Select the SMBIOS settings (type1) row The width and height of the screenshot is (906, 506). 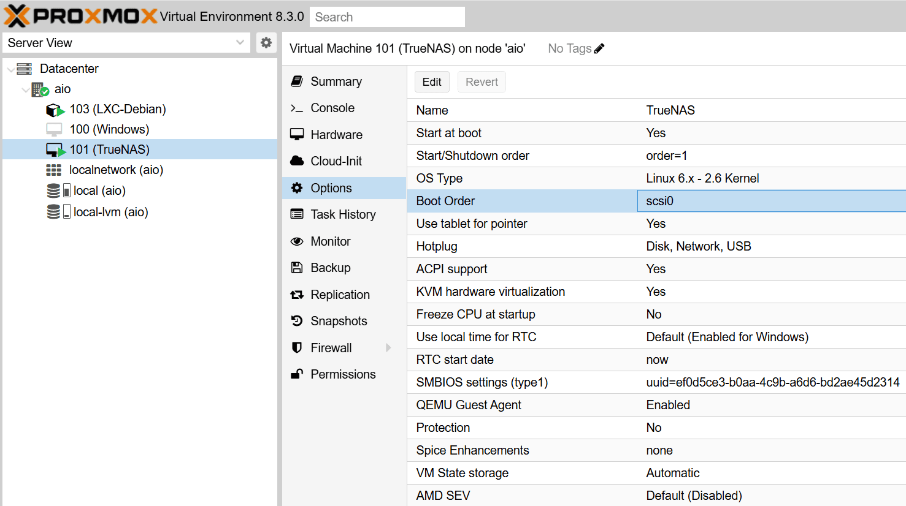(x=656, y=382)
